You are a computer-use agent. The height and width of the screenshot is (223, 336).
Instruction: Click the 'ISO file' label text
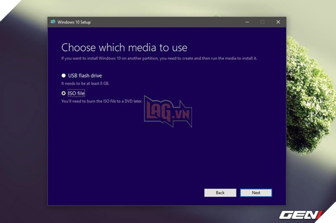pos(76,93)
